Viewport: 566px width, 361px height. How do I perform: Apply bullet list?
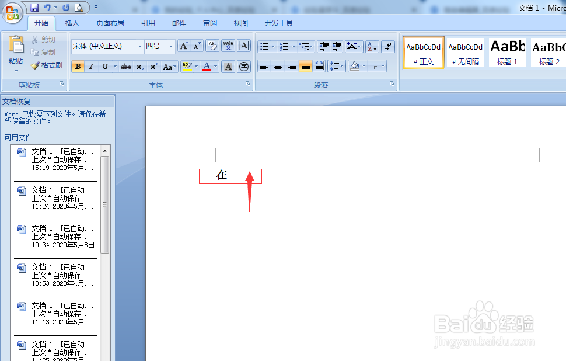pyautogui.click(x=264, y=47)
